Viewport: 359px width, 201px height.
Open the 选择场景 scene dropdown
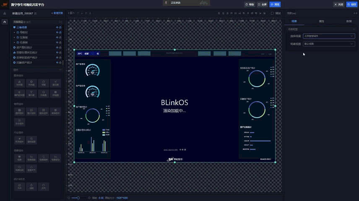pos(329,36)
